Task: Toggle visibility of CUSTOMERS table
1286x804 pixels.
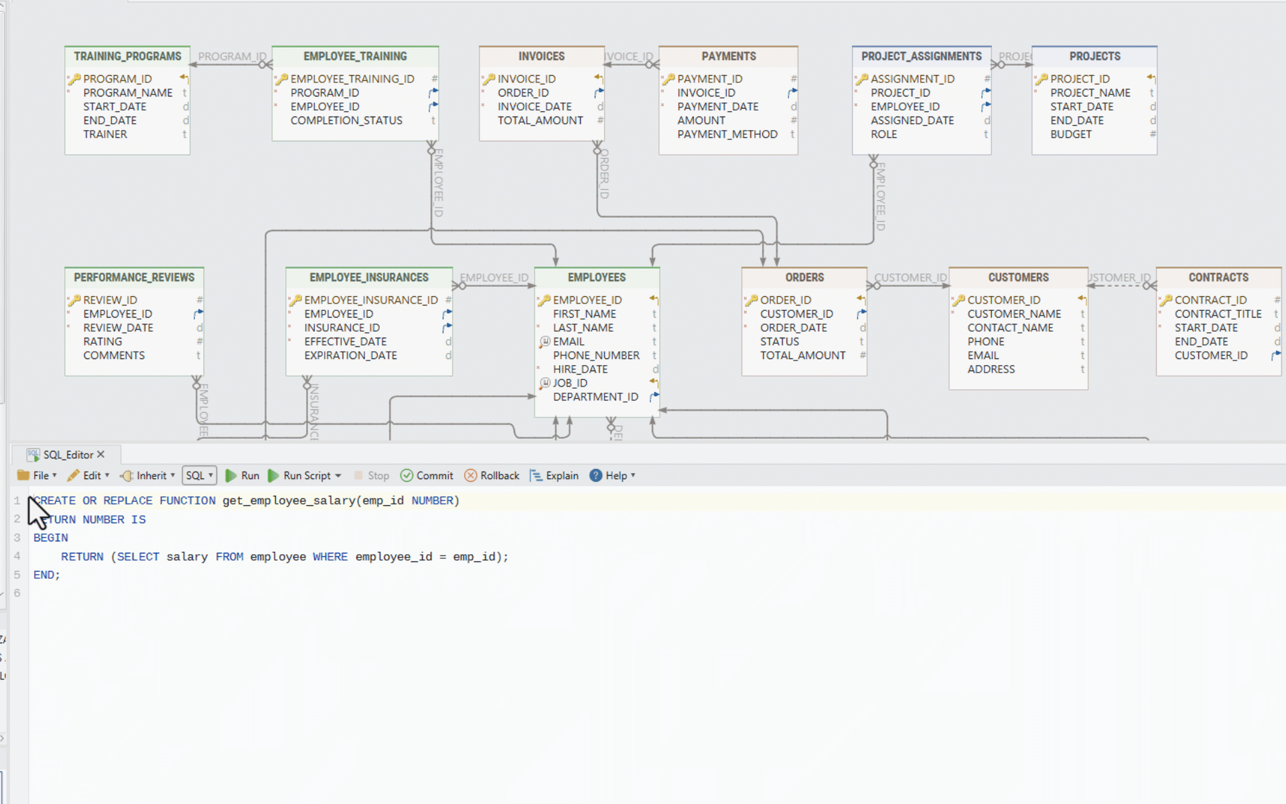Action: tap(1017, 276)
